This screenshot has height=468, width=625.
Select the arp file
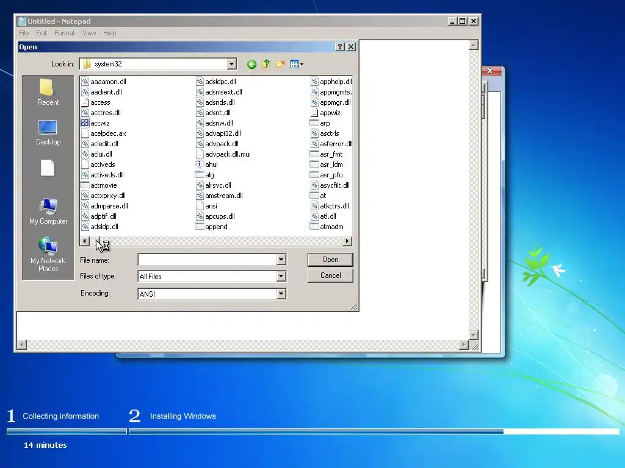tap(320, 123)
